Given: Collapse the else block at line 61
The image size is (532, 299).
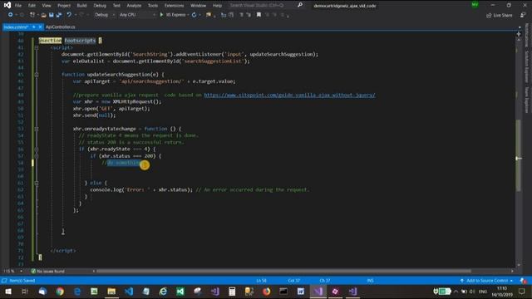Looking at the screenshot, I should (x=37, y=183).
